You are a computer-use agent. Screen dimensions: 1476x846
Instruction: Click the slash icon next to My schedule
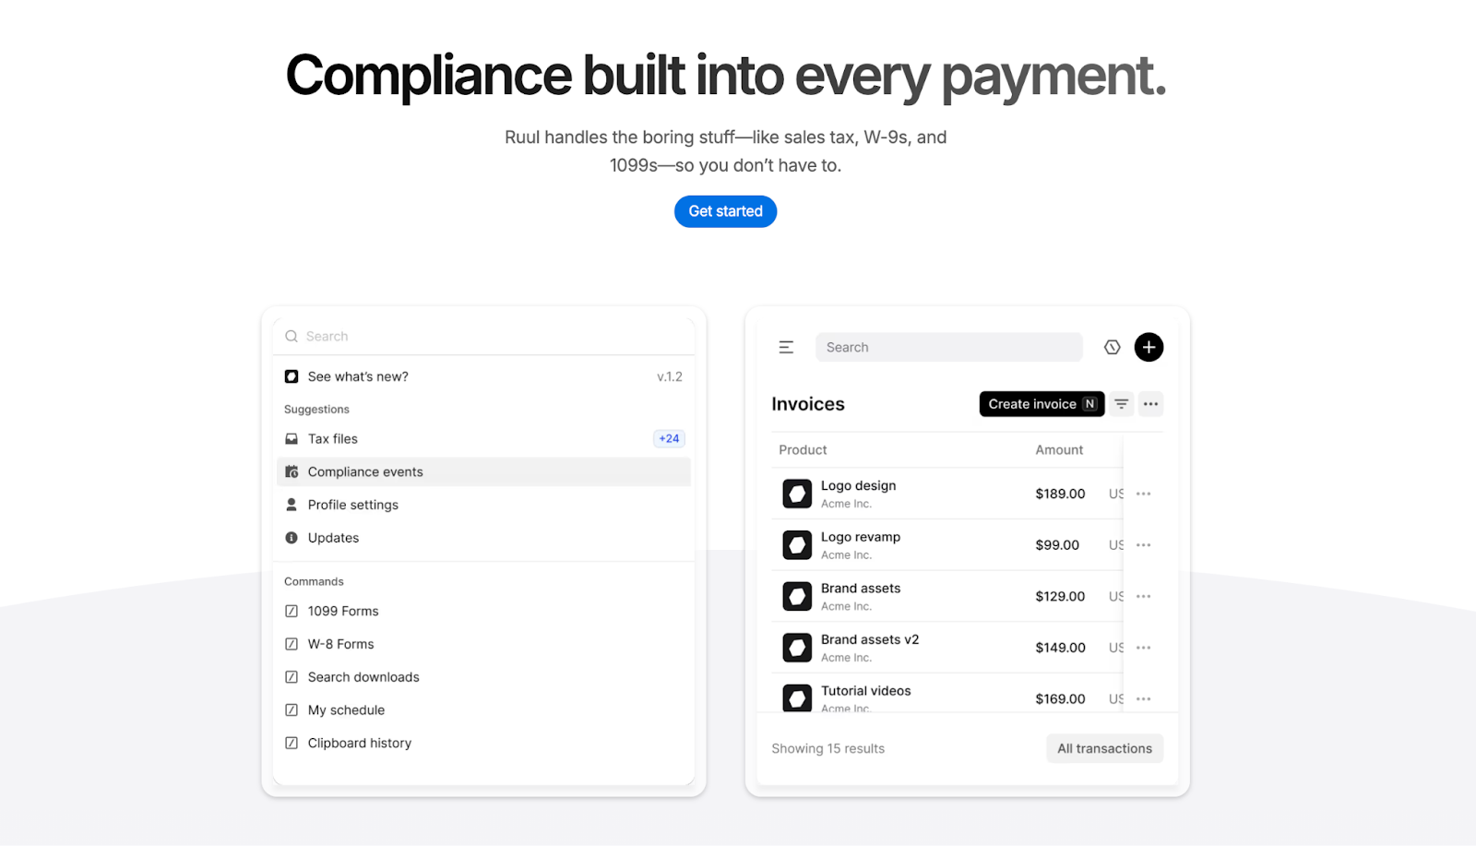[292, 710]
